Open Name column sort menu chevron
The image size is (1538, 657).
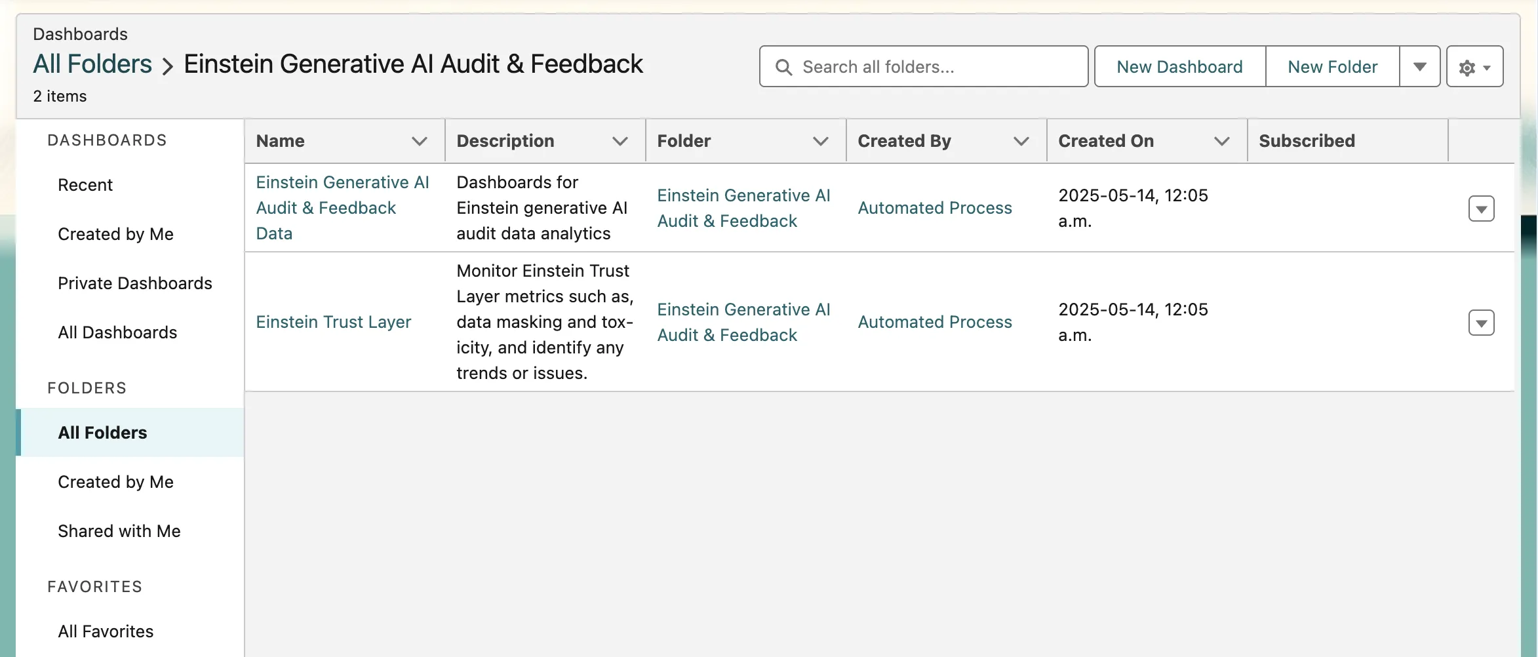420,141
